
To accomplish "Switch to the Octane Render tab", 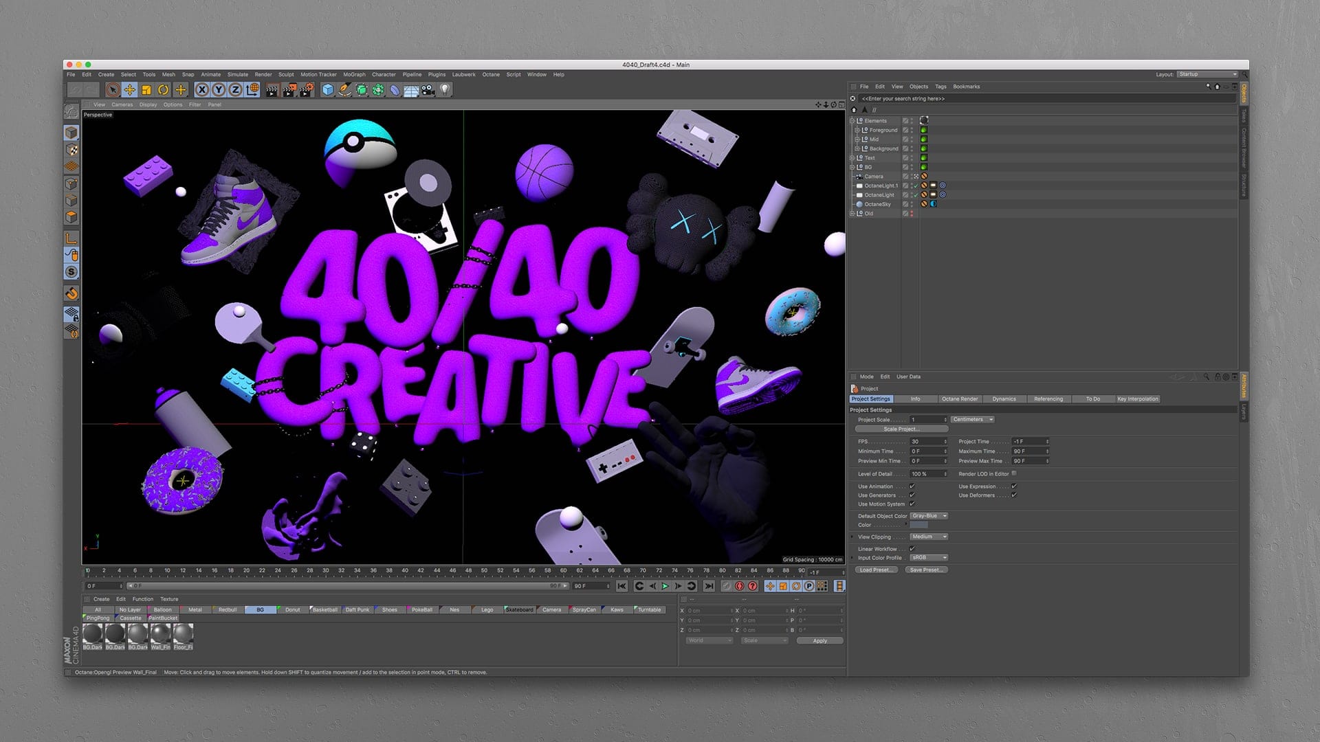I will pyautogui.click(x=960, y=399).
